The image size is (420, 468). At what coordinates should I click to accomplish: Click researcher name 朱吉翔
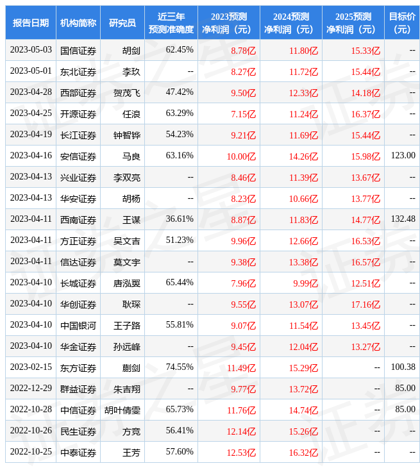[x=127, y=389]
